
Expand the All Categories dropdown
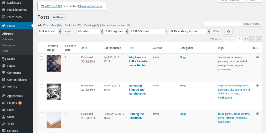[x=116, y=32]
